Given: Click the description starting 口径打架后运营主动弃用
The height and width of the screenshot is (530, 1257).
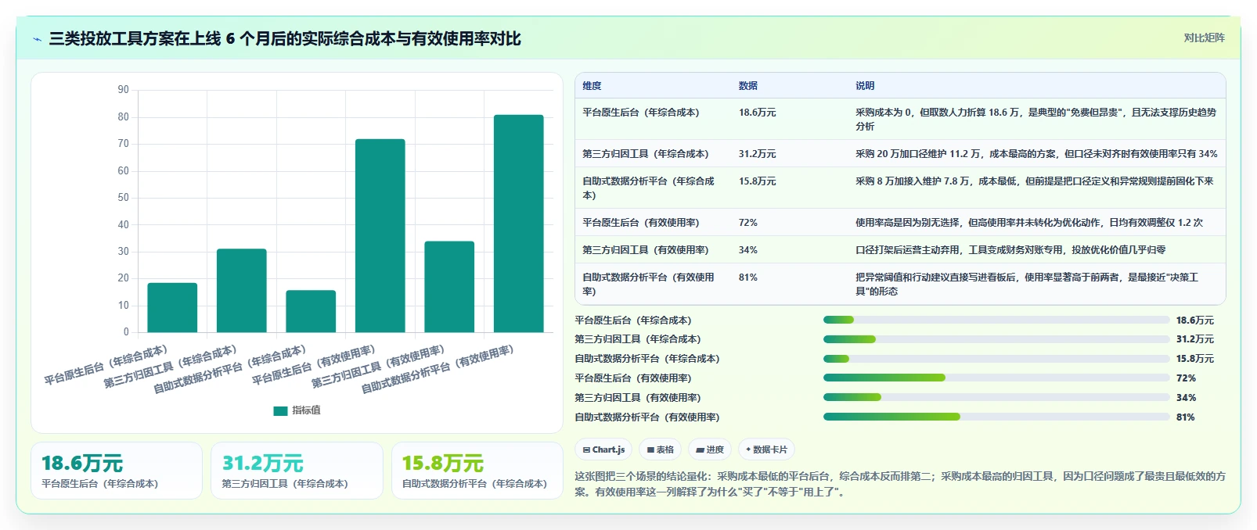Looking at the screenshot, I should [1010, 250].
